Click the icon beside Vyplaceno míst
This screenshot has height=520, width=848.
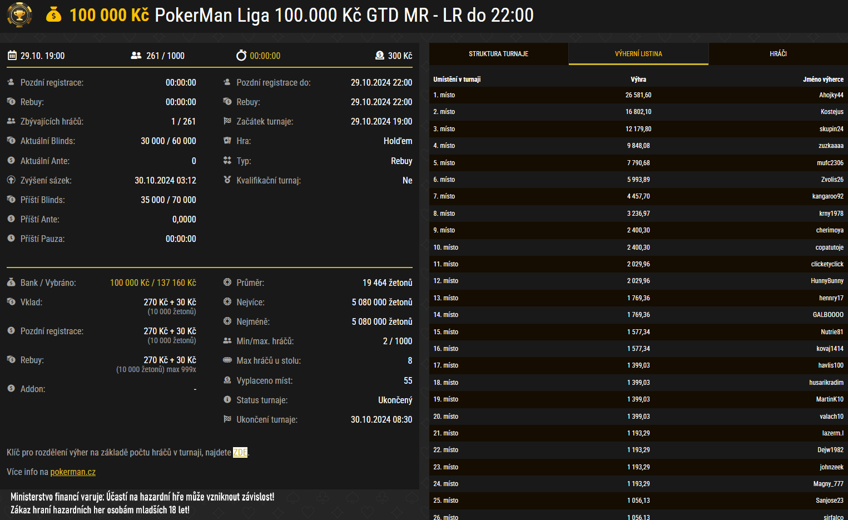point(227,380)
